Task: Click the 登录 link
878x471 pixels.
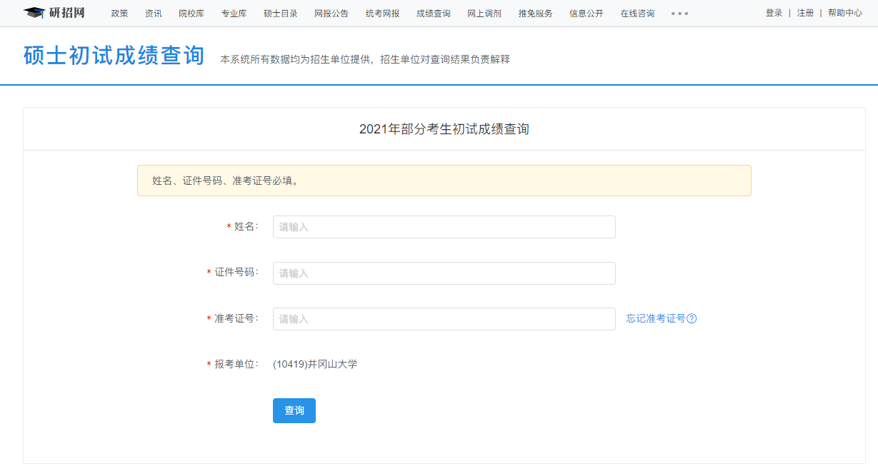Action: click(x=774, y=13)
